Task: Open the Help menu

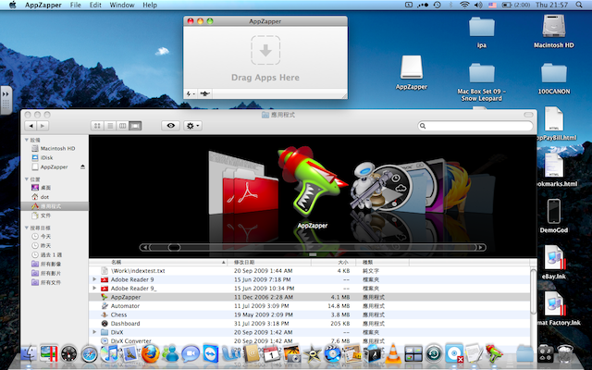Action: tap(150, 5)
